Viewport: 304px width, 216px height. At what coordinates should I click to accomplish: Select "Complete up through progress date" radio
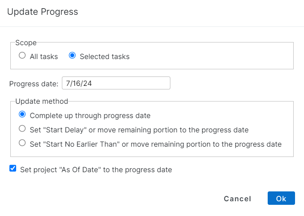pos(22,115)
